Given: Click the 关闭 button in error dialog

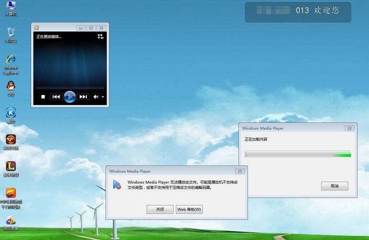Looking at the screenshot, I should (x=160, y=209).
